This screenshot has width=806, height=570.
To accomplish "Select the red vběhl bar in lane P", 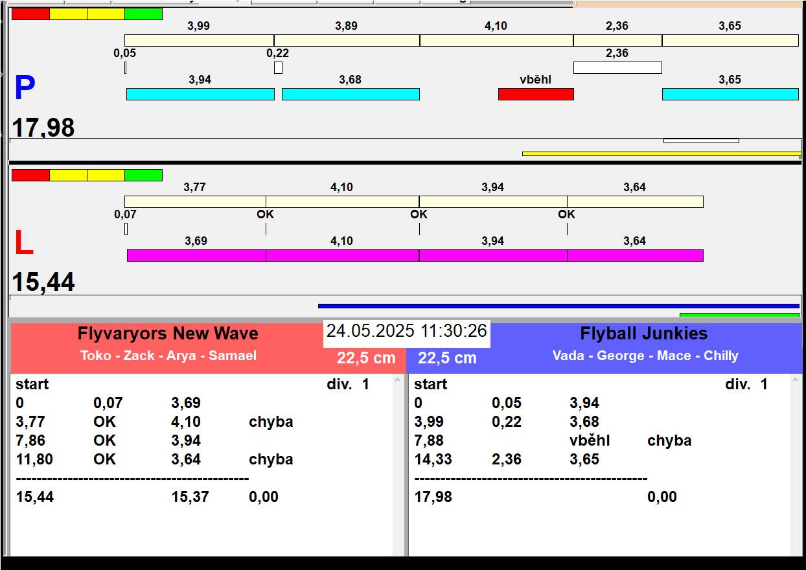I will pos(536,94).
